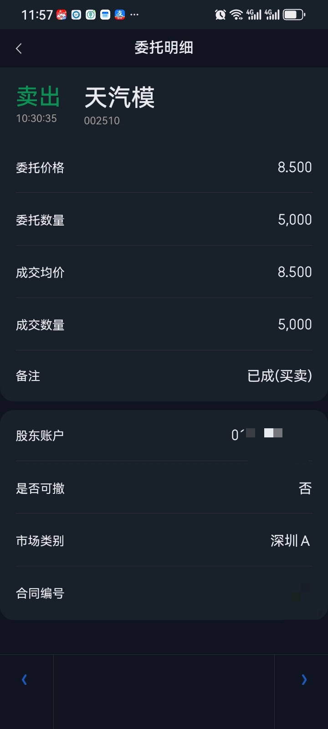This screenshot has height=729, width=328.
Task: Tap the 市场类别 深圳A value
Action: (x=290, y=541)
